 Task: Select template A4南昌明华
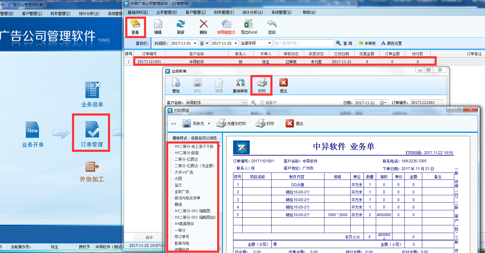pos(184,224)
